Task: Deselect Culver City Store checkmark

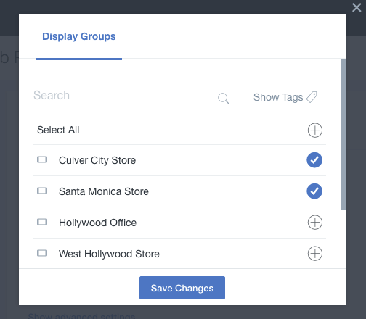Action: coord(314,160)
